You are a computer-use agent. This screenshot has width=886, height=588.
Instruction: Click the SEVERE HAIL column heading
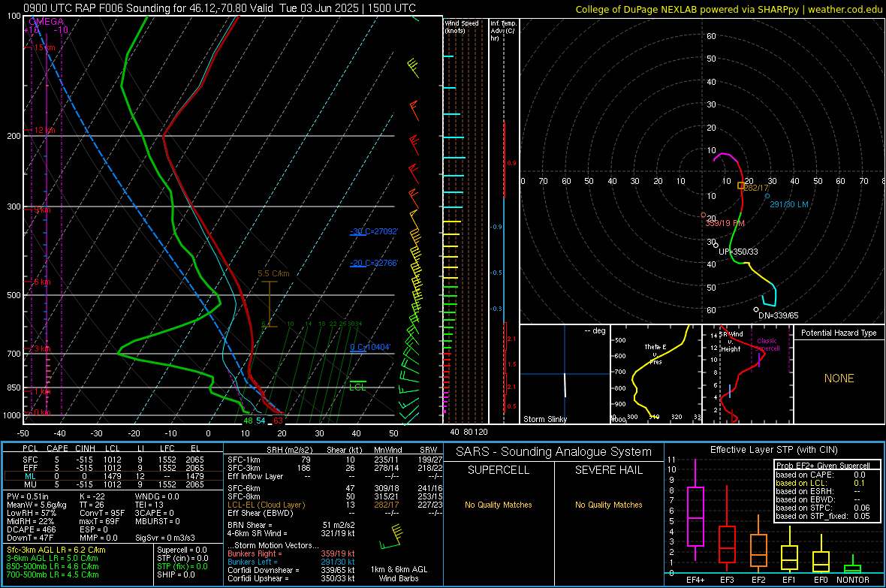point(608,470)
